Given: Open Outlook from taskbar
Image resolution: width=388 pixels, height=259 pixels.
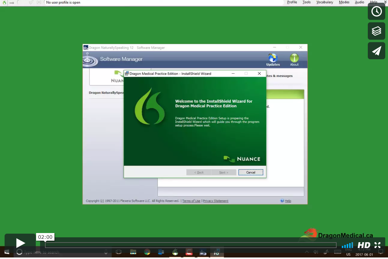Looking at the screenshot, I should [x=161, y=252].
